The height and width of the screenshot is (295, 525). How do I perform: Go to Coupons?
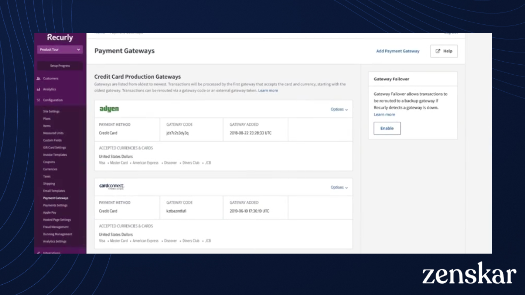[49, 162]
